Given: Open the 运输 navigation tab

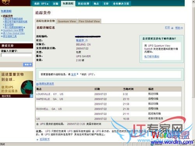Looking at the screenshot, I should 56,4.
